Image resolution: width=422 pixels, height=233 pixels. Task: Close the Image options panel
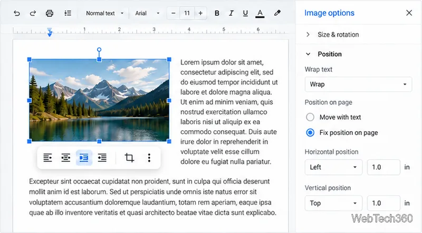[x=409, y=13]
